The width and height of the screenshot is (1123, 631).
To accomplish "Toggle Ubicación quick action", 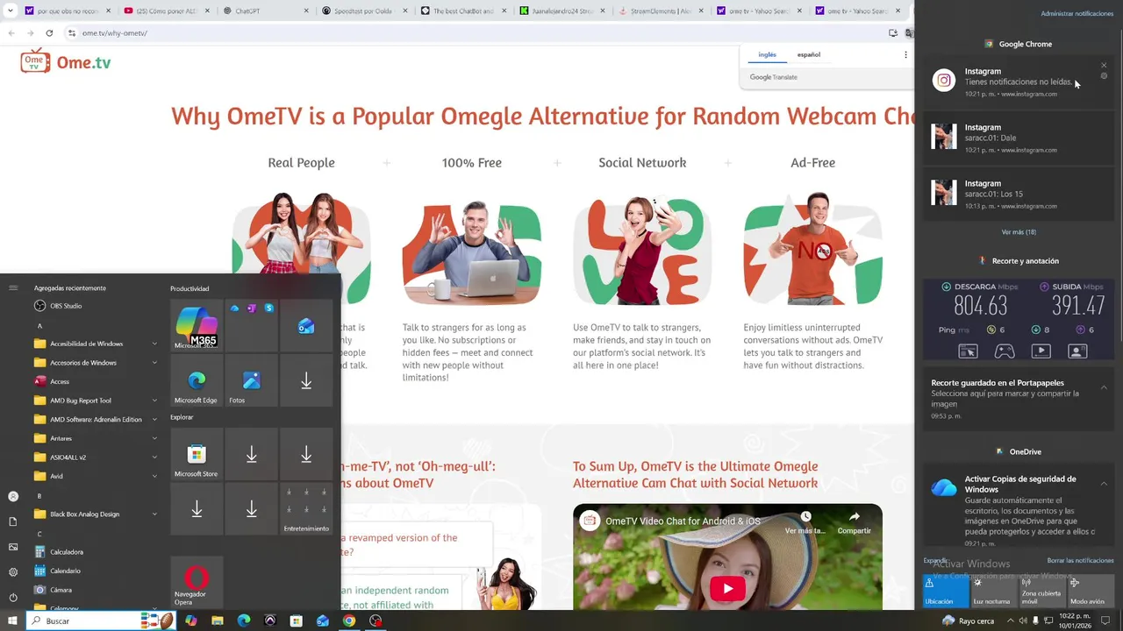I will (946, 592).
